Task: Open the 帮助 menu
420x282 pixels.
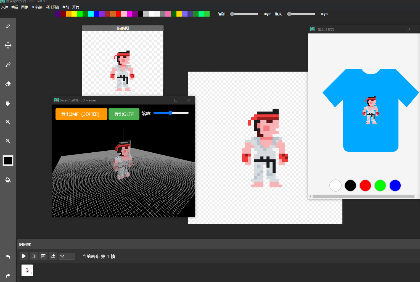Action: 66,7
